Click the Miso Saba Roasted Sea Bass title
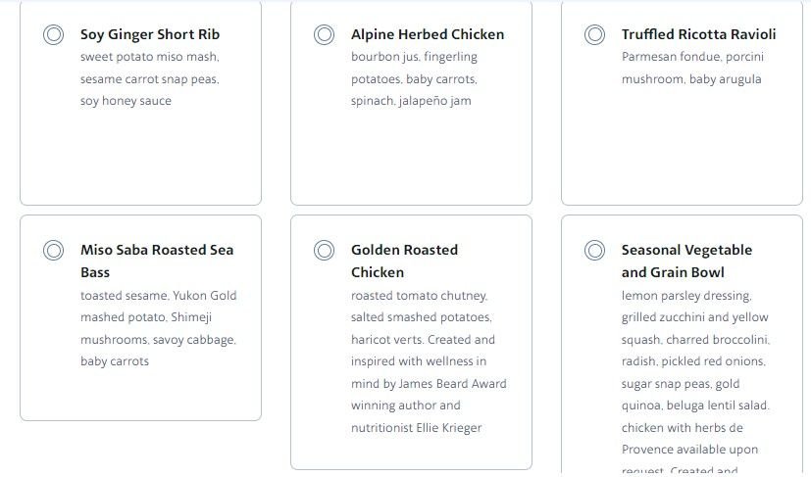 (x=157, y=261)
